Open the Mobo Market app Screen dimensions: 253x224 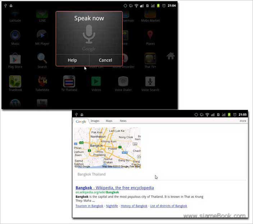click(x=150, y=16)
